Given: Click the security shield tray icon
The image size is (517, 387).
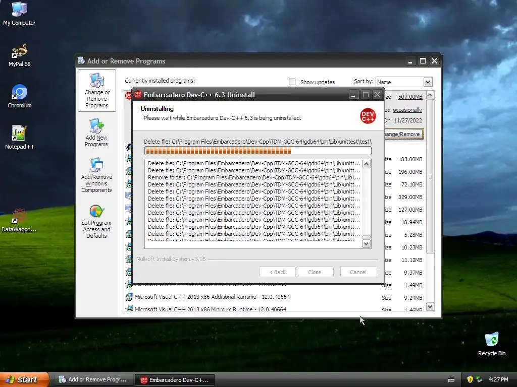Looking at the screenshot, I should tap(470, 379).
